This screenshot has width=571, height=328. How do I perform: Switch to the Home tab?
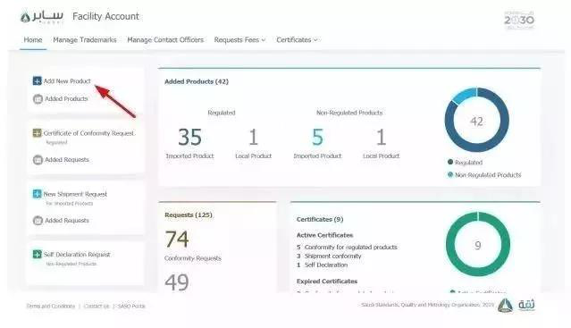click(33, 39)
